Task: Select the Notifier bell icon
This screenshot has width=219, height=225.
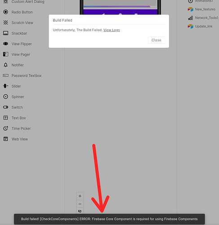Action: tap(6, 65)
